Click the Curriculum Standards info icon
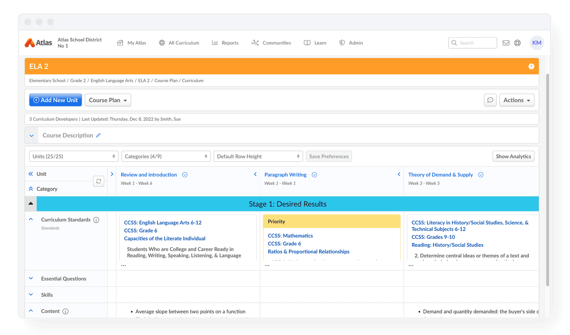The image size is (570, 335). [96, 220]
